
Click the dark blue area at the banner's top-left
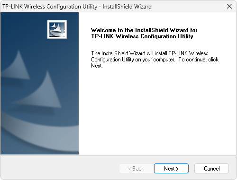point(19,24)
